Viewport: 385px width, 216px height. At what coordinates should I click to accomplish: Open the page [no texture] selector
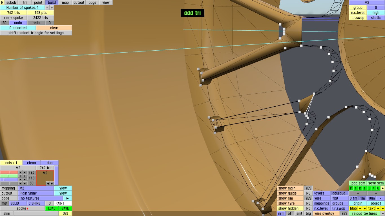[41, 198]
